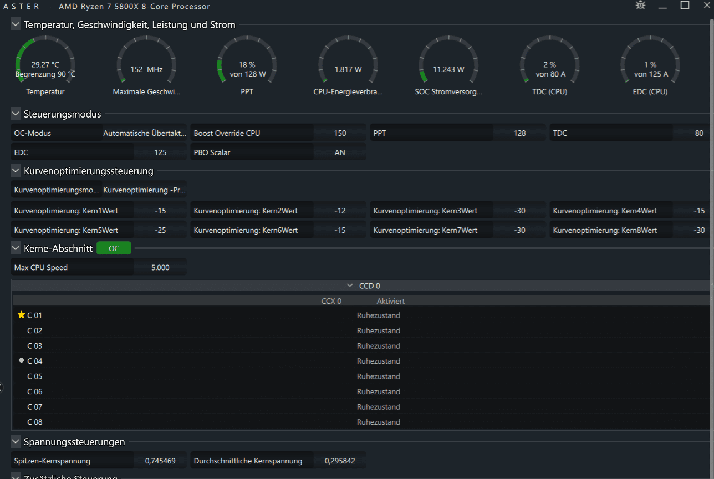
Task: Click the Kurvenoptimierungsmodus value field
Action: point(145,190)
